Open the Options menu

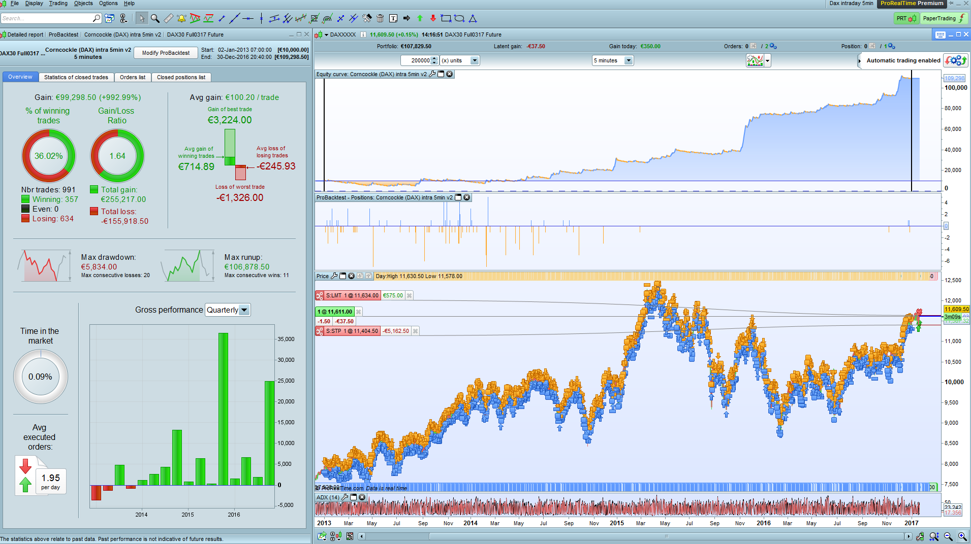pos(108,4)
